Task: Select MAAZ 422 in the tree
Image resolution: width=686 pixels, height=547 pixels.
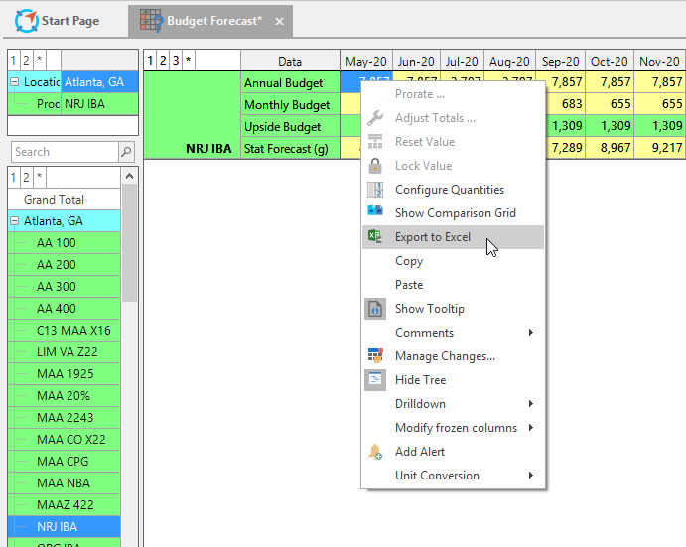Action: point(64,505)
